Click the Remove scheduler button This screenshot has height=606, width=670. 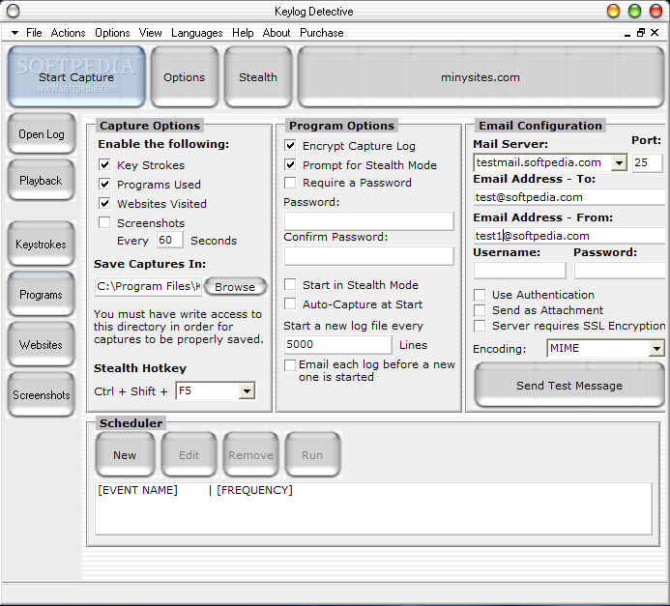click(250, 455)
